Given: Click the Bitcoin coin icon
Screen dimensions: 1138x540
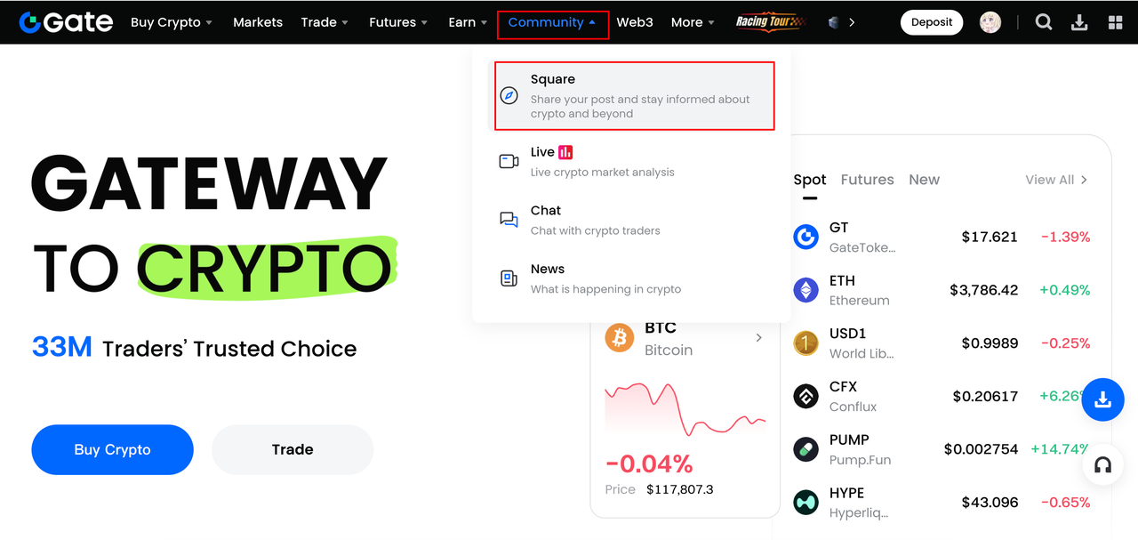Looking at the screenshot, I should tap(620, 338).
